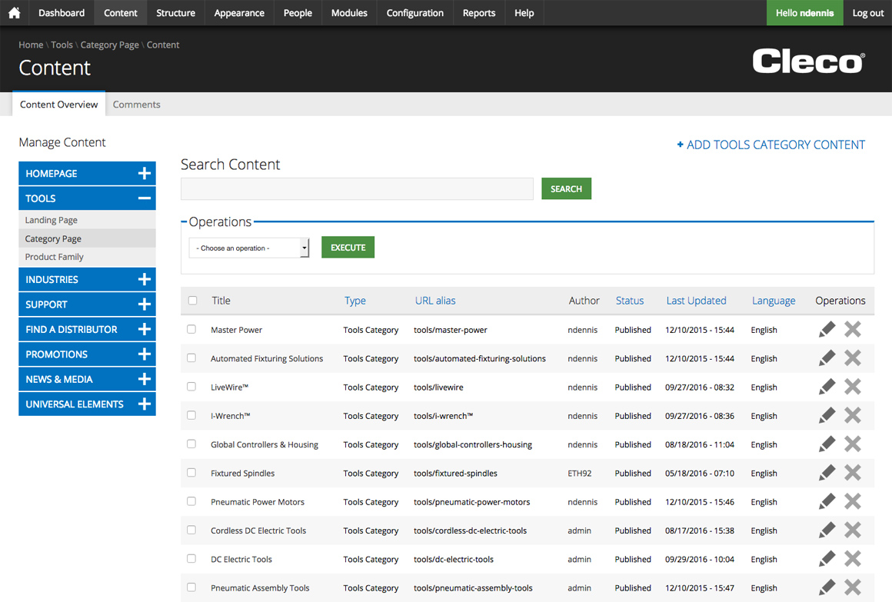Edit the Fixtured Spindles row

[x=827, y=473]
